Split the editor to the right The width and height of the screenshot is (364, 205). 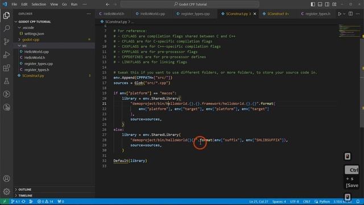[350, 14]
